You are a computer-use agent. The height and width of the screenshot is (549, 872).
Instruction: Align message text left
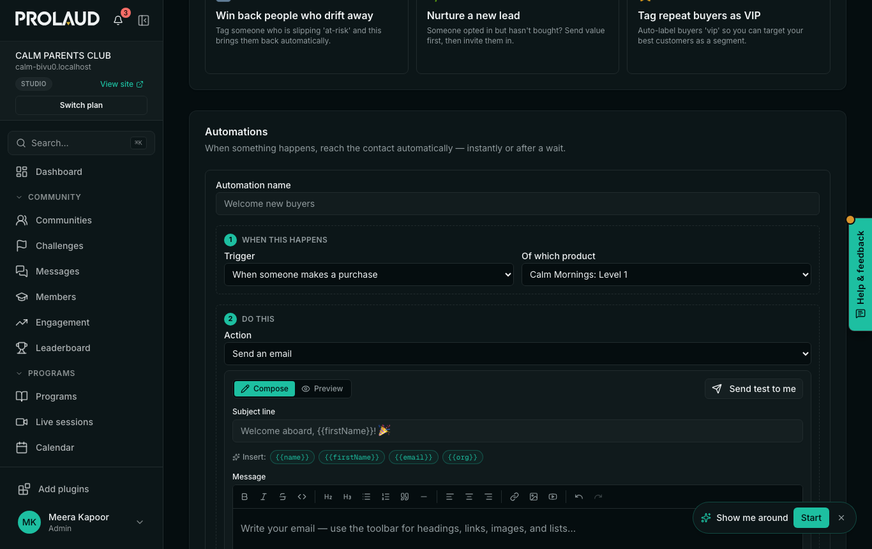click(x=450, y=497)
